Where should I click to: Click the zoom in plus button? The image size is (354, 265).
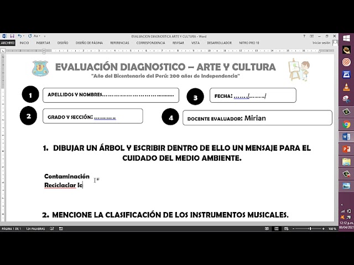324,229
